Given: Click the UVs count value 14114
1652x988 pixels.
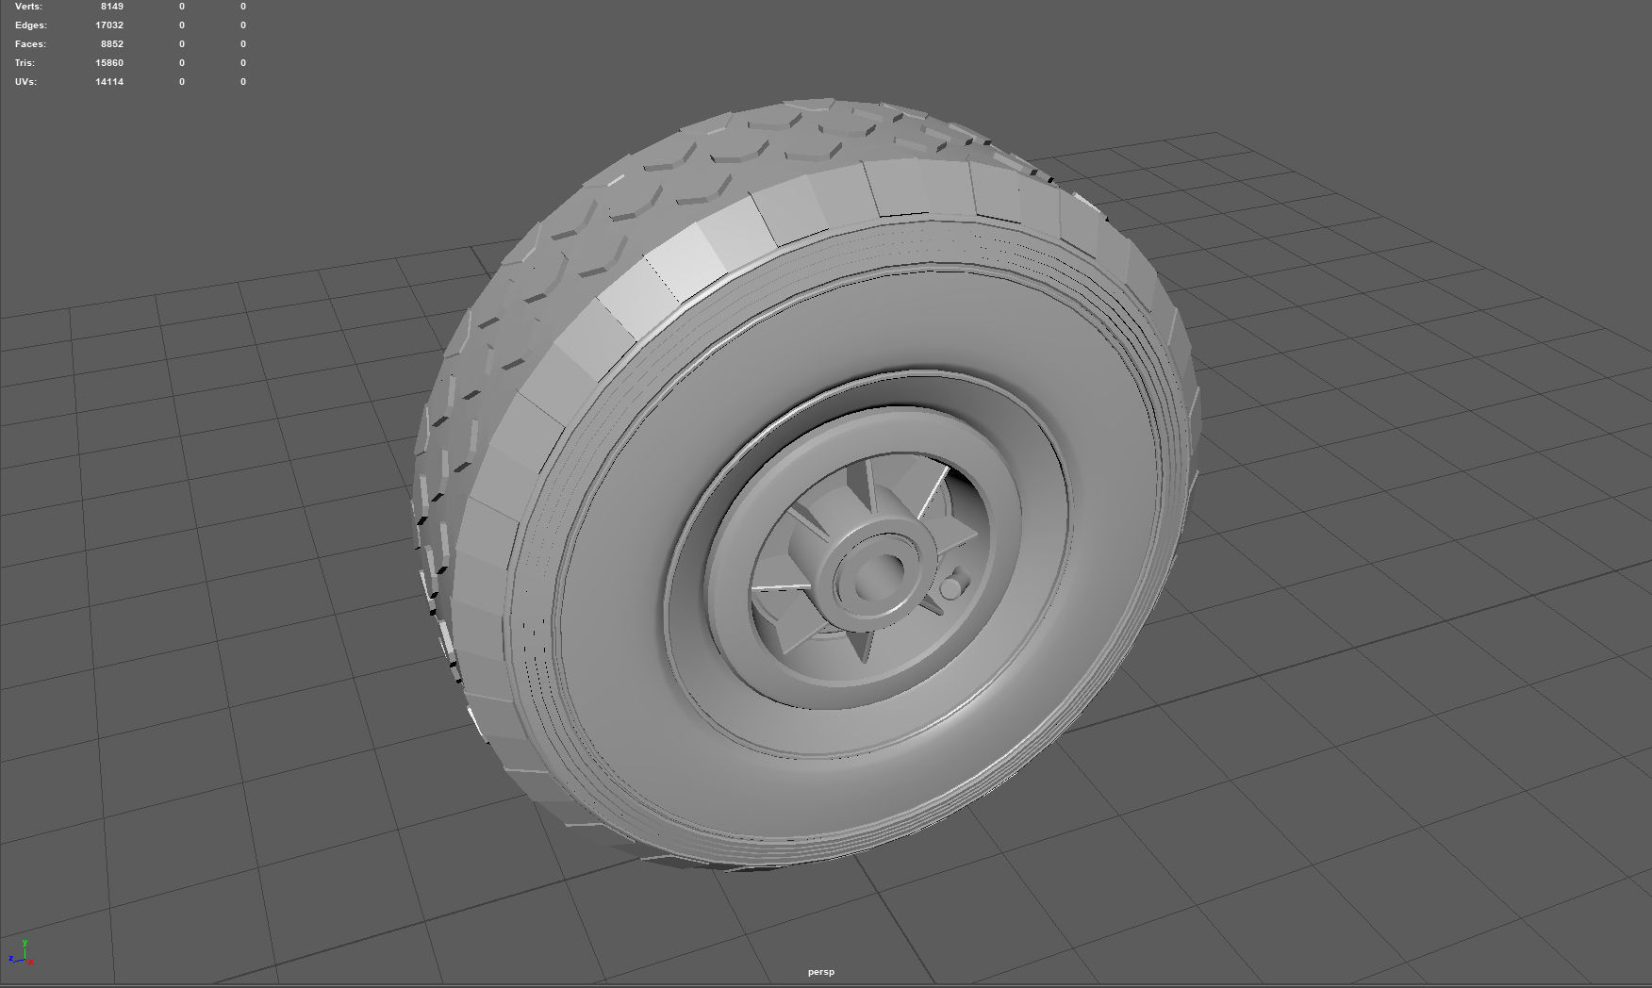Looking at the screenshot, I should tap(109, 82).
